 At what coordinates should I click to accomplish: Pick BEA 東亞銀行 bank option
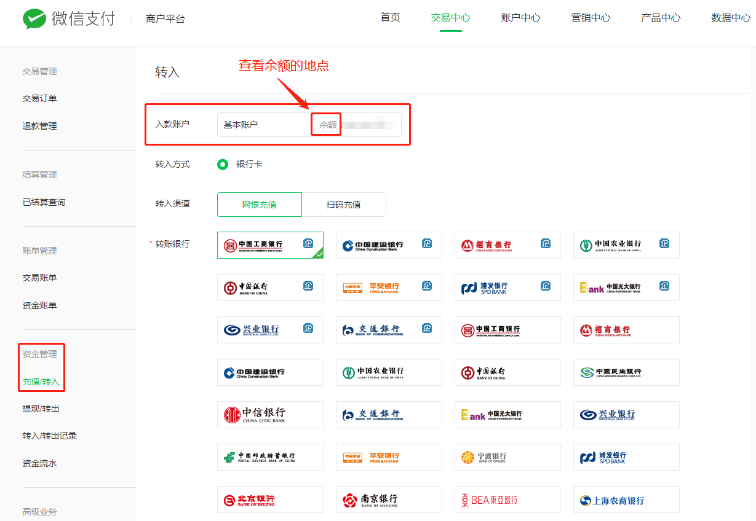click(507, 499)
